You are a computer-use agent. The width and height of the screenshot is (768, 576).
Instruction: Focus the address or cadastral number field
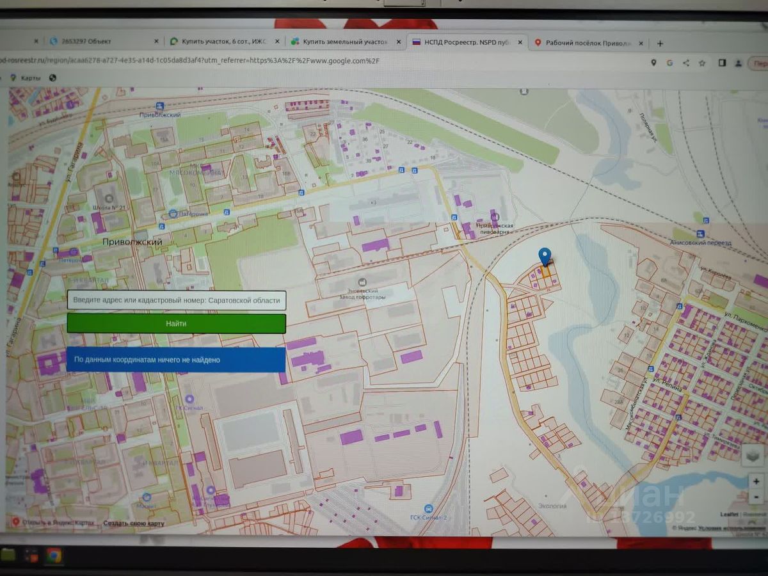pos(176,300)
